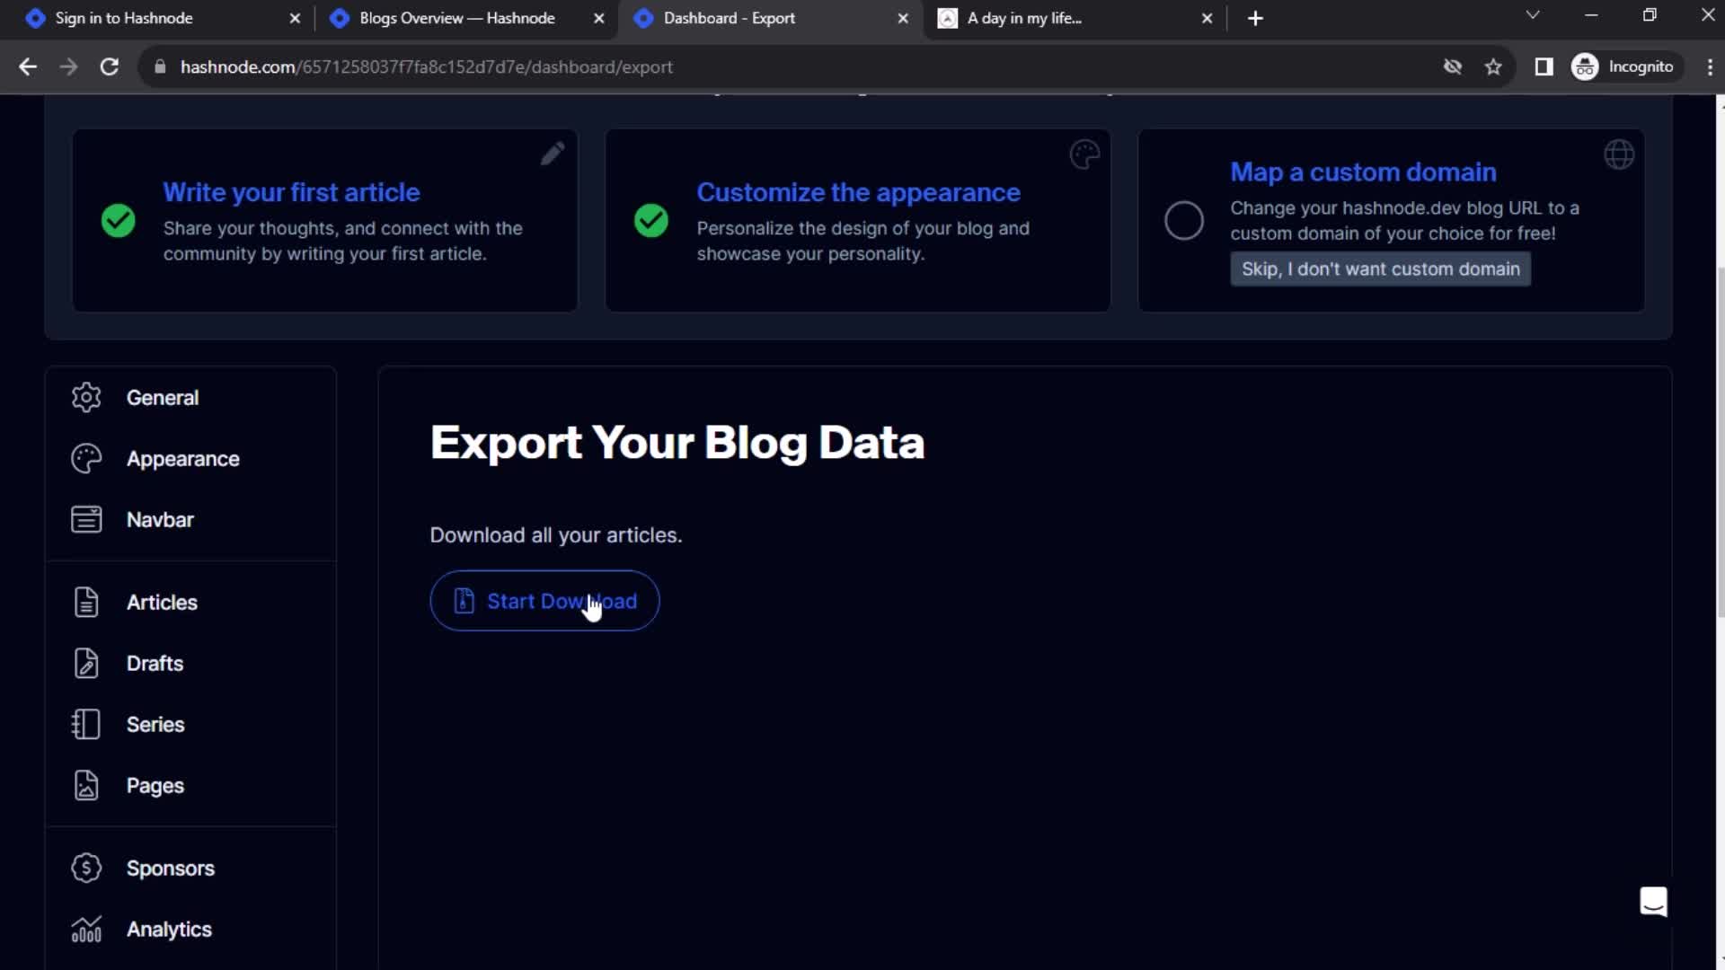Toggle Map a custom domain option
Viewport: 1725px width, 970px height.
(1183, 220)
